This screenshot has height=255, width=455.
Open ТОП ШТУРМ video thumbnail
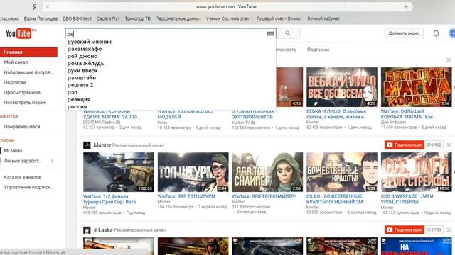pos(193,172)
